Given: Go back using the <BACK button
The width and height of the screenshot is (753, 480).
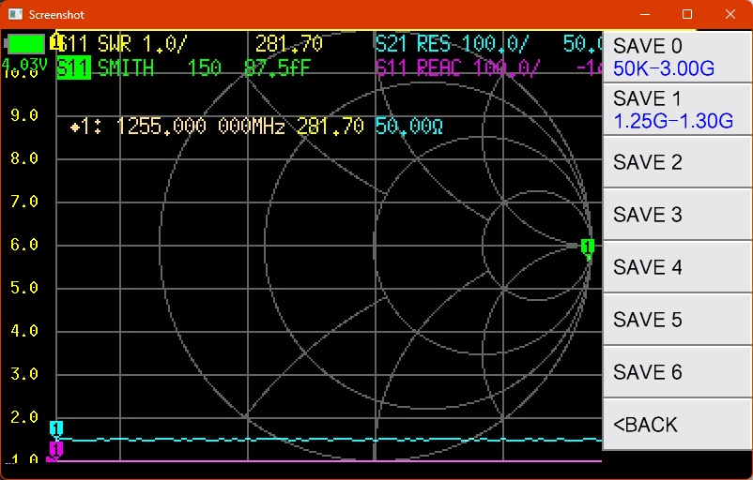Looking at the screenshot, I should (x=676, y=425).
